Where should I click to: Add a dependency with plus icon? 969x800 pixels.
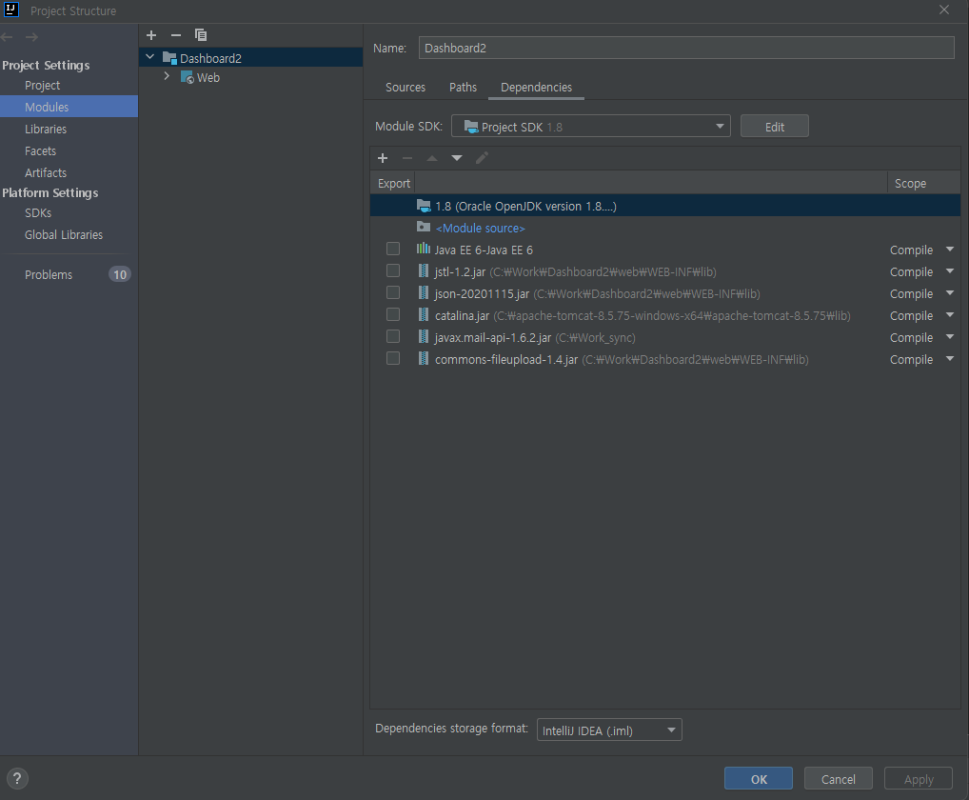383,158
